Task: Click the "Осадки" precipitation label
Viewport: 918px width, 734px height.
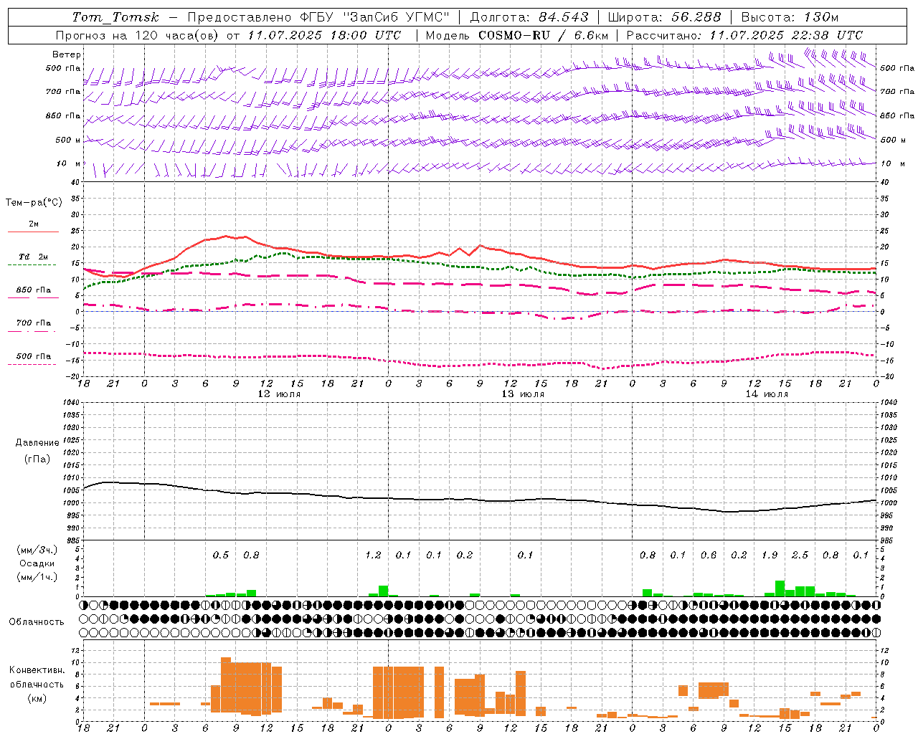Action: pos(37,563)
